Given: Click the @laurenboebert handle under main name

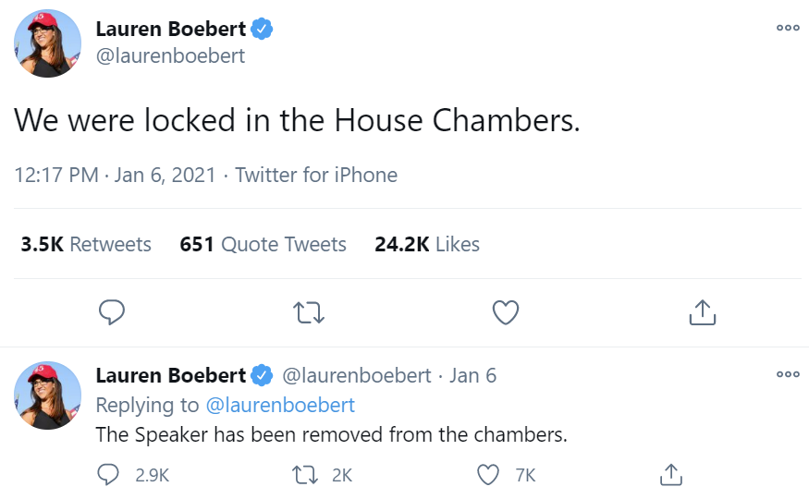Looking at the screenshot, I should [x=170, y=55].
